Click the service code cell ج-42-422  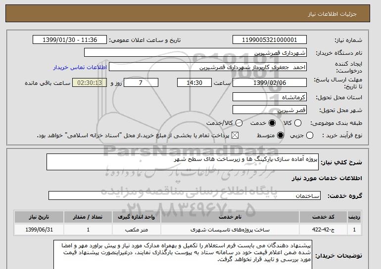click(323, 230)
